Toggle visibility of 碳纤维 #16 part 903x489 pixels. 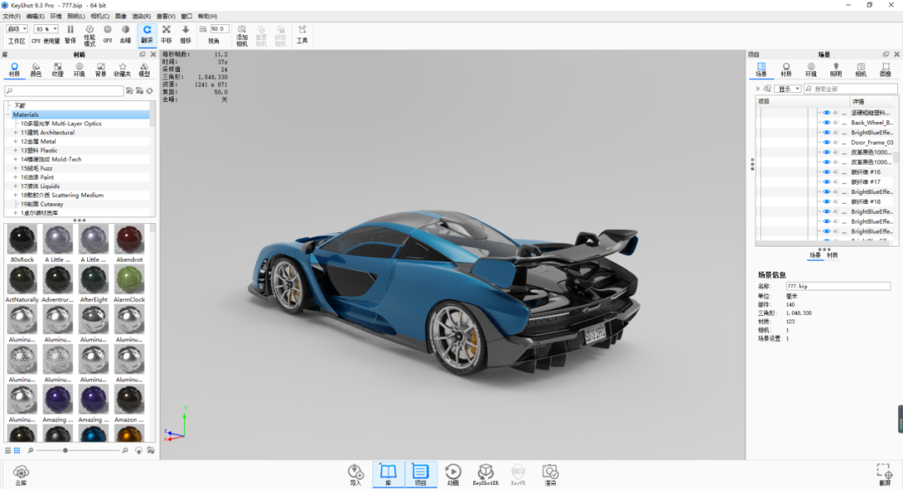(826, 172)
